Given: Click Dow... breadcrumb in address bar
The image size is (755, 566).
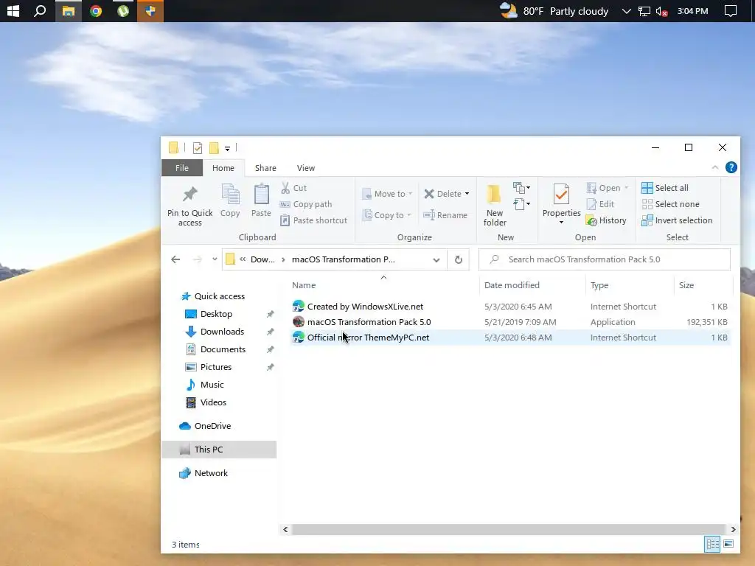Looking at the screenshot, I should [263, 259].
